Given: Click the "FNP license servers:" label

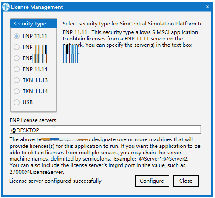Looking at the screenshot, I should 34,120.
